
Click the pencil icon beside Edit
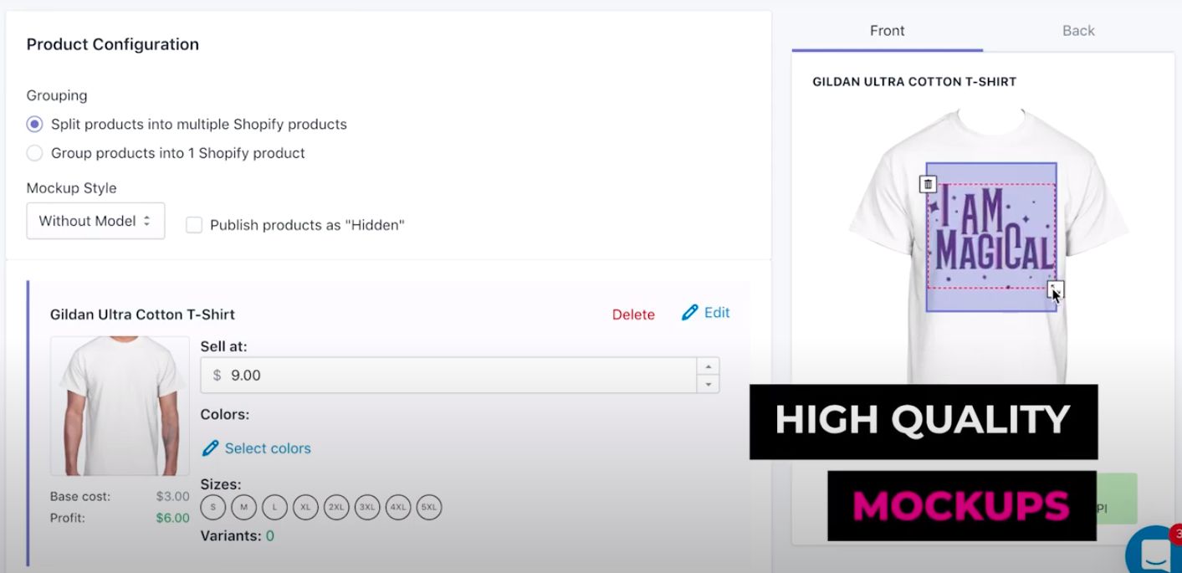pyautogui.click(x=690, y=313)
